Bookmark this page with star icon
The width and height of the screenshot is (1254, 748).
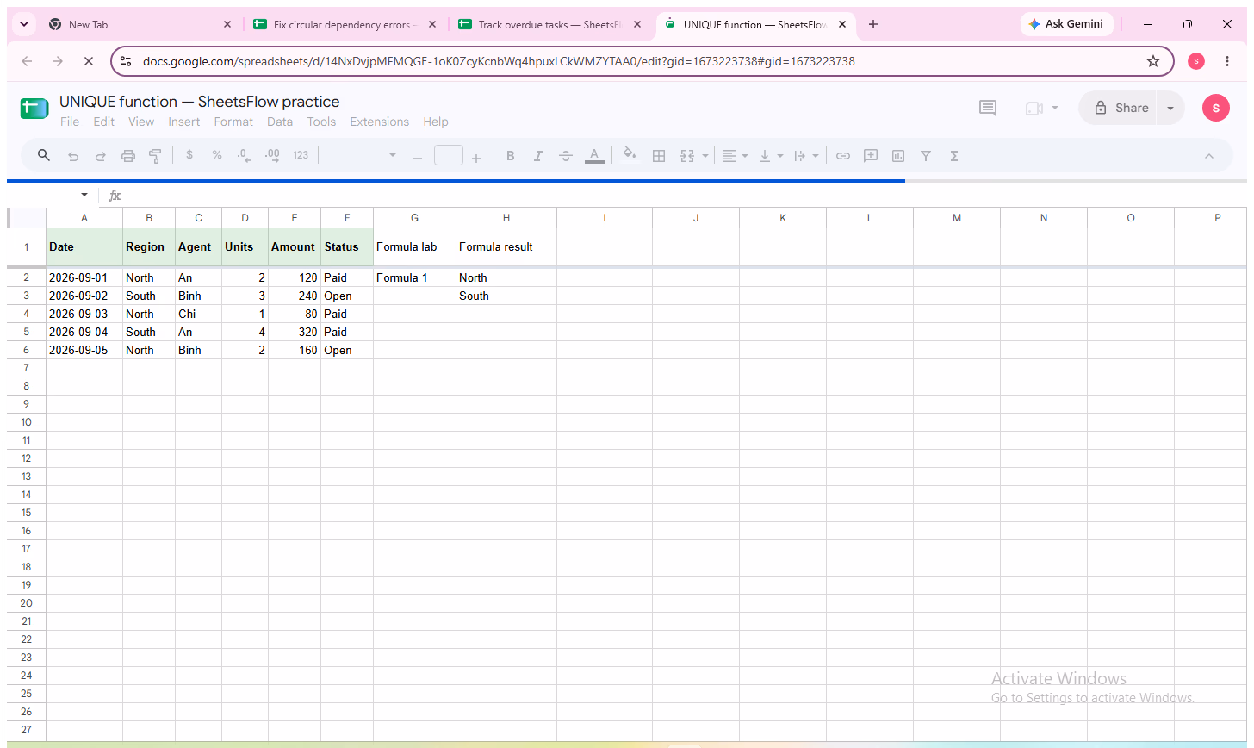pyautogui.click(x=1153, y=61)
